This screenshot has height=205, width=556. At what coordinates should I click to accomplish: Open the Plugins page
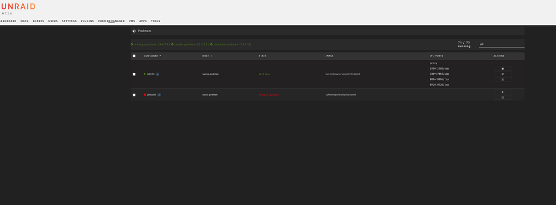tap(88, 21)
